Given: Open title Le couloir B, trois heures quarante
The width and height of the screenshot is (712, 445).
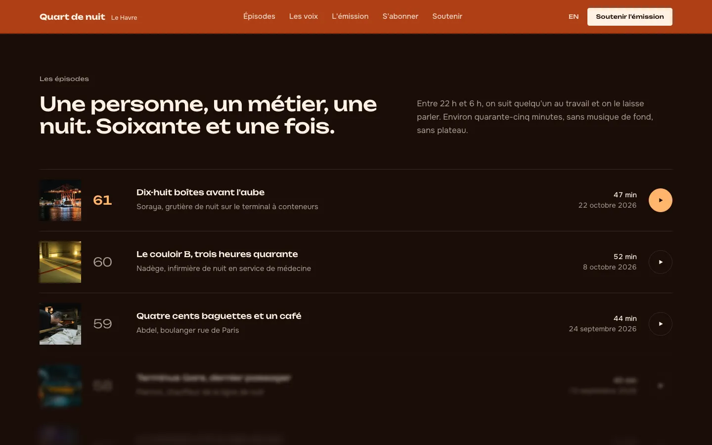Looking at the screenshot, I should click(x=217, y=254).
